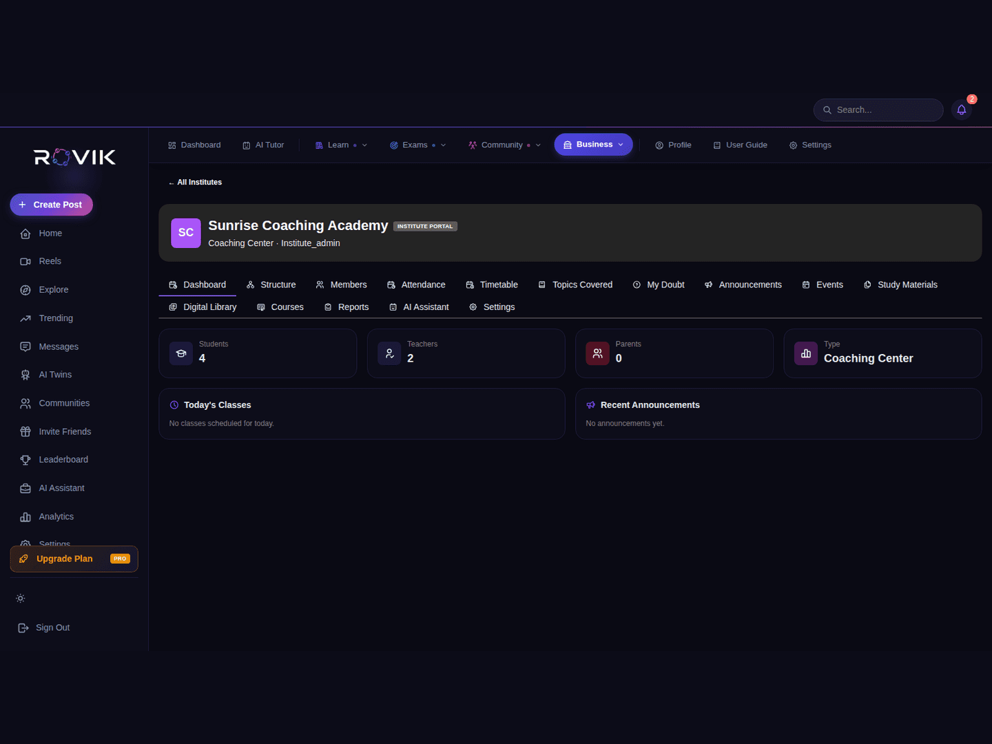Click the Trending arrow icon
This screenshot has height=744, width=992.
(25, 318)
